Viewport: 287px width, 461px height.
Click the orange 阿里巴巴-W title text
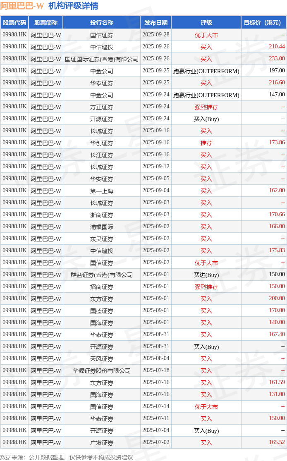[22, 6]
